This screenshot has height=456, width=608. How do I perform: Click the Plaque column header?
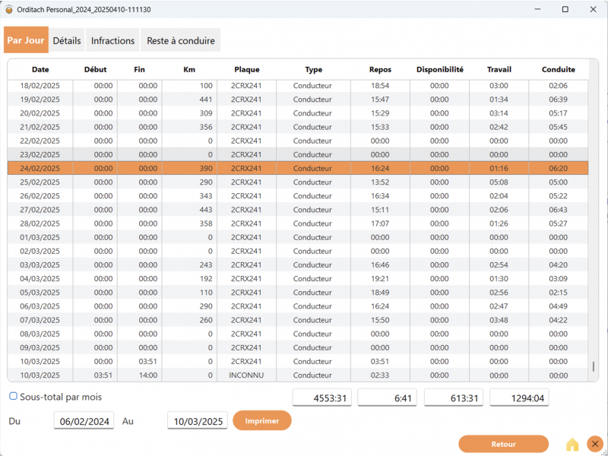click(247, 70)
